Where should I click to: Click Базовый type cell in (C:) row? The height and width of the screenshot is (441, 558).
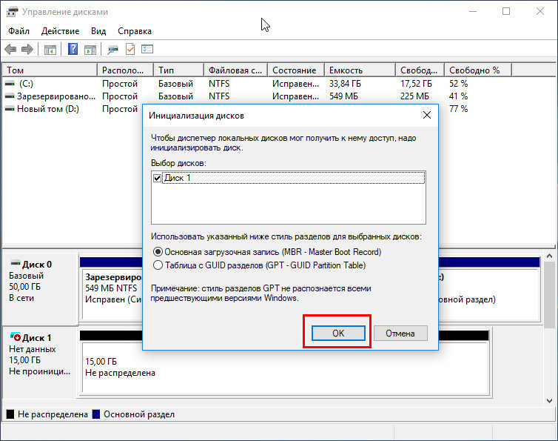176,84
